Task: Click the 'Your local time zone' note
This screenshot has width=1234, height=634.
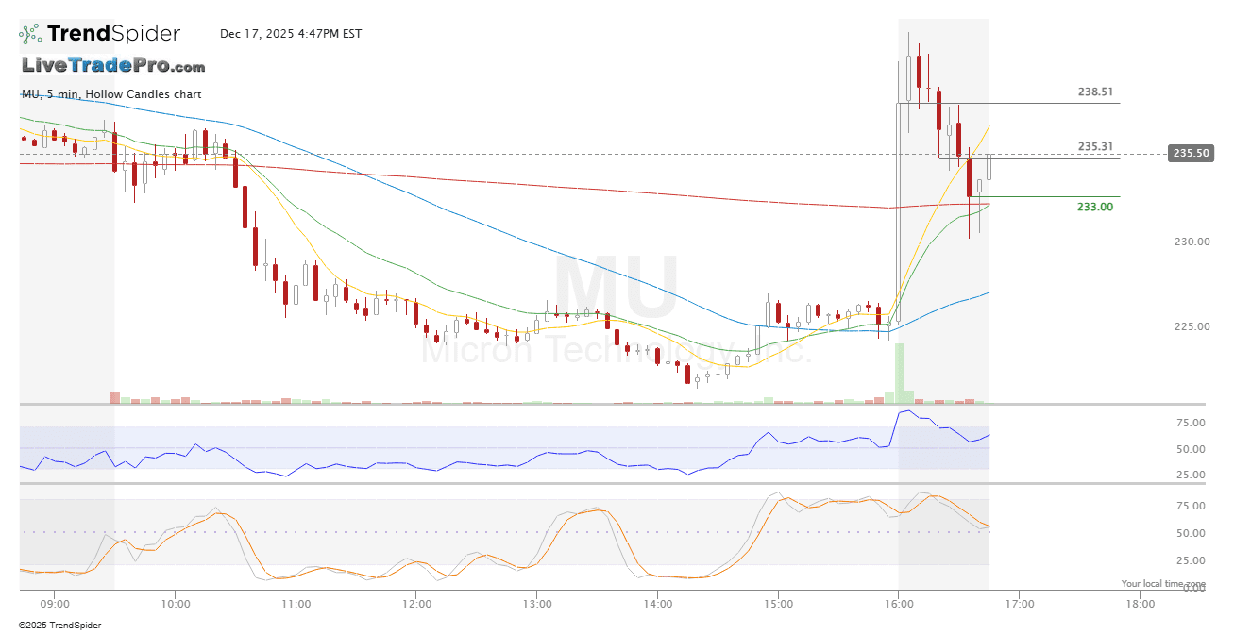Action: [1163, 584]
